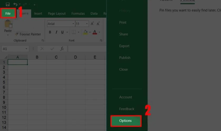The width and height of the screenshot is (221, 131).
Task: Expand the Underline style arrow
Action: tap(67, 32)
